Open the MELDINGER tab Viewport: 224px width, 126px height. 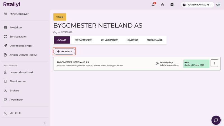click(x=132, y=40)
